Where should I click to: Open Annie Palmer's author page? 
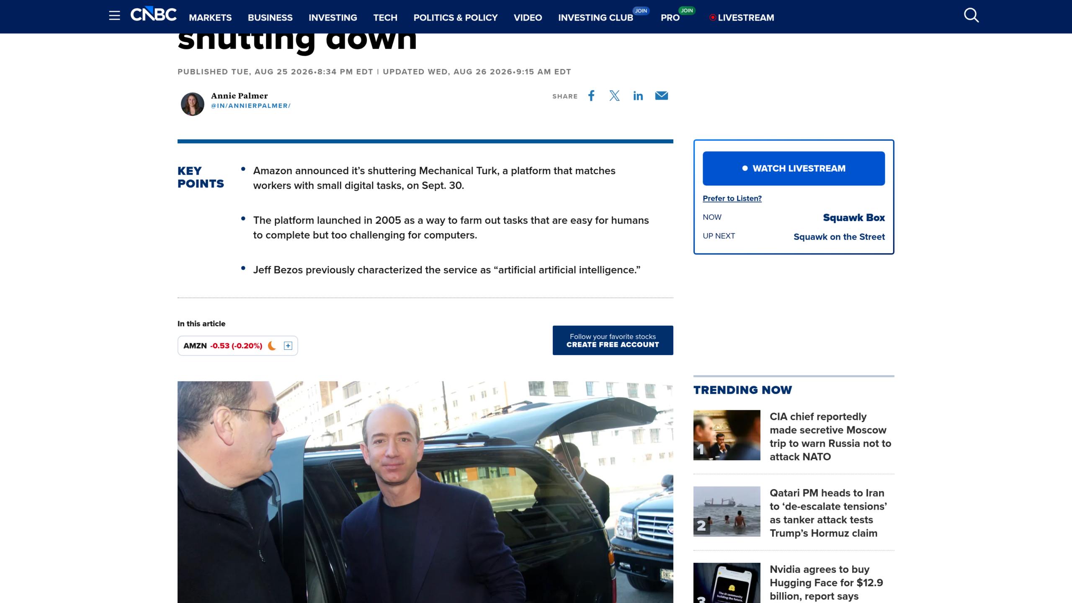pyautogui.click(x=239, y=95)
